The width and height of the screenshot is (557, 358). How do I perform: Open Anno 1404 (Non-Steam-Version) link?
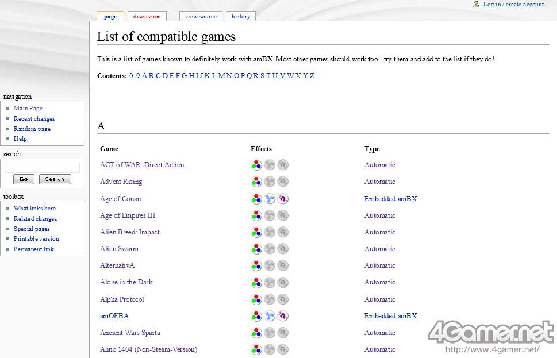pyautogui.click(x=148, y=349)
